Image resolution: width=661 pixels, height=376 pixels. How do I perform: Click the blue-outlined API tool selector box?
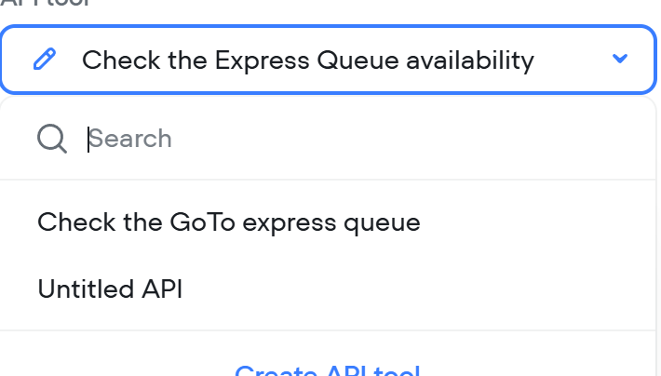(x=329, y=60)
